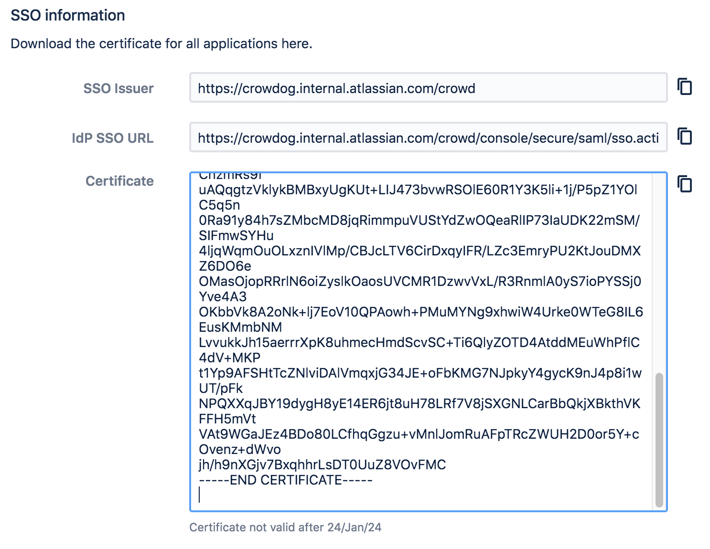Image resolution: width=710 pixels, height=549 pixels.
Task: Click certificate line starting with OMasOjopRRrl
Action: click(x=420, y=282)
